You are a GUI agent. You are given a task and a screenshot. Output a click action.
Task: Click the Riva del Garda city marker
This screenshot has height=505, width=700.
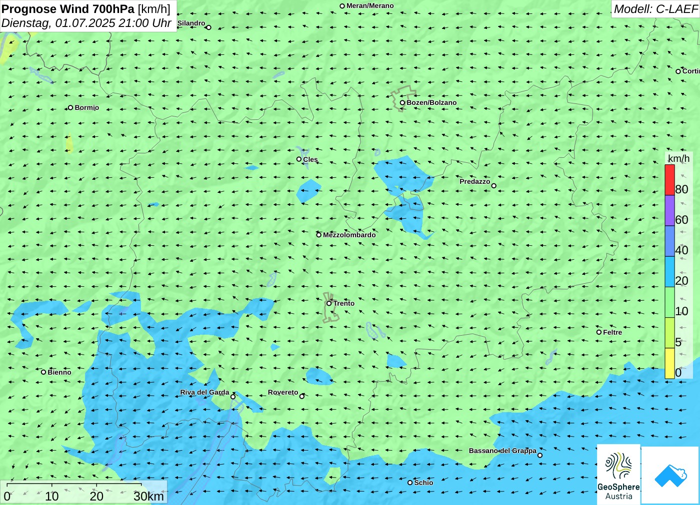click(x=232, y=397)
